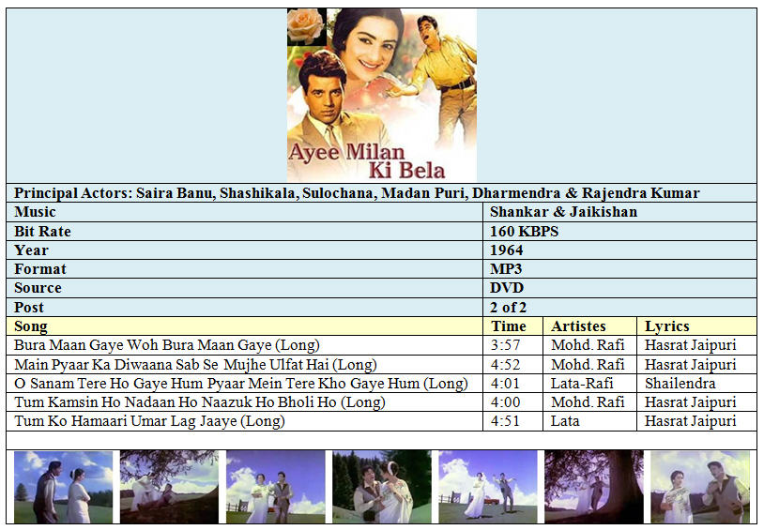Click the 3:57 duration cell

pyautogui.click(x=513, y=345)
